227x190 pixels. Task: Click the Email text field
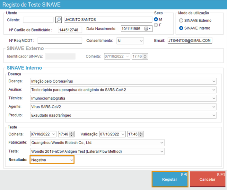click(190, 41)
